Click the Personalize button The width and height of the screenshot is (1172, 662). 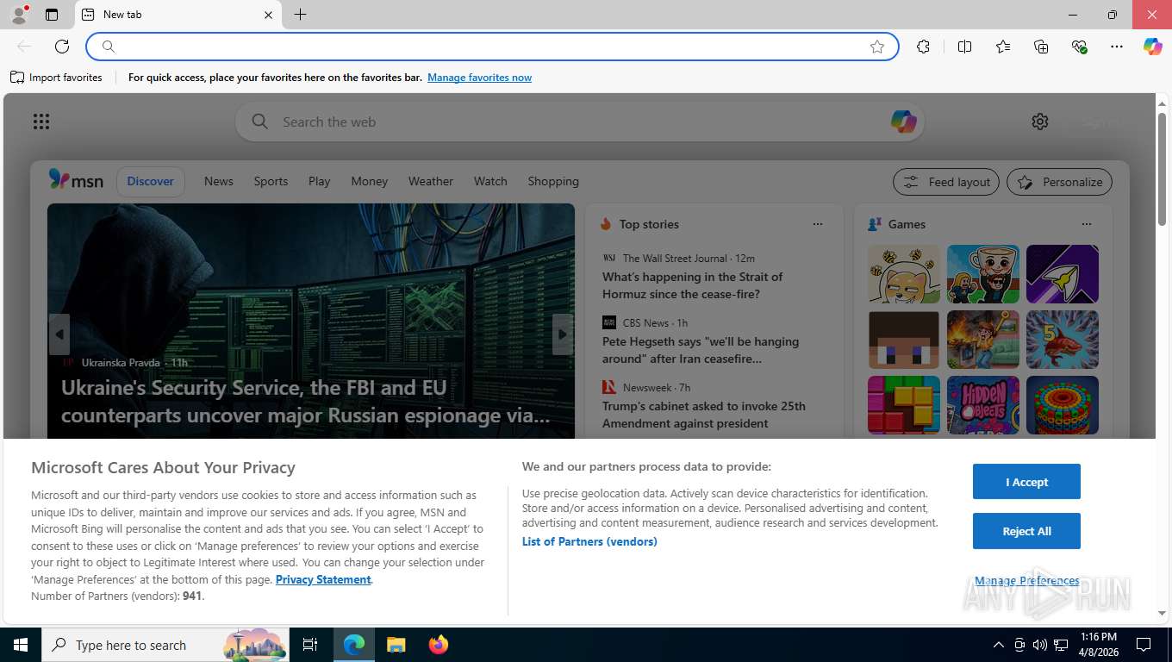point(1060,182)
